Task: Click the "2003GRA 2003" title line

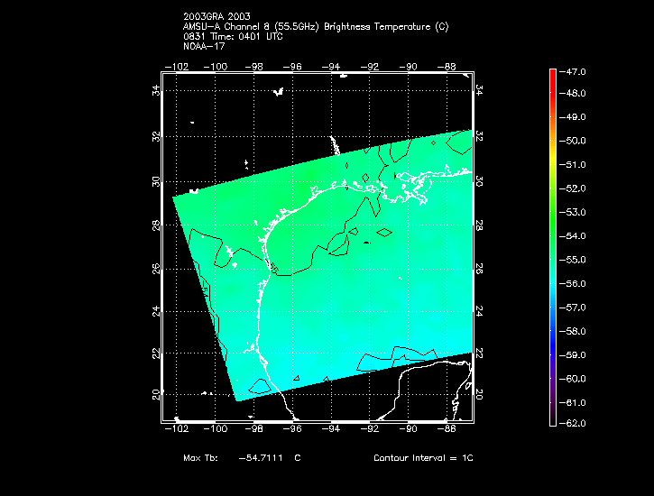Action: point(215,17)
